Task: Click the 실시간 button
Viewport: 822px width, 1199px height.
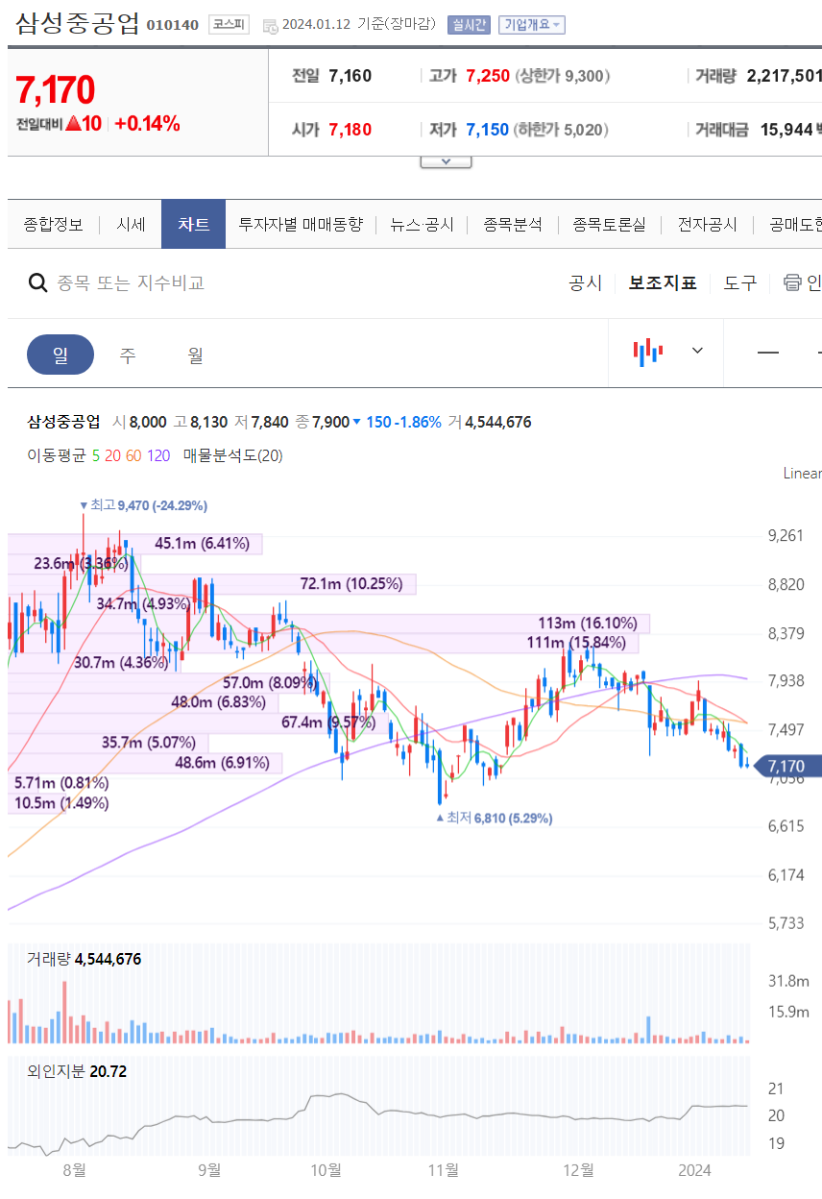Action: [x=469, y=25]
